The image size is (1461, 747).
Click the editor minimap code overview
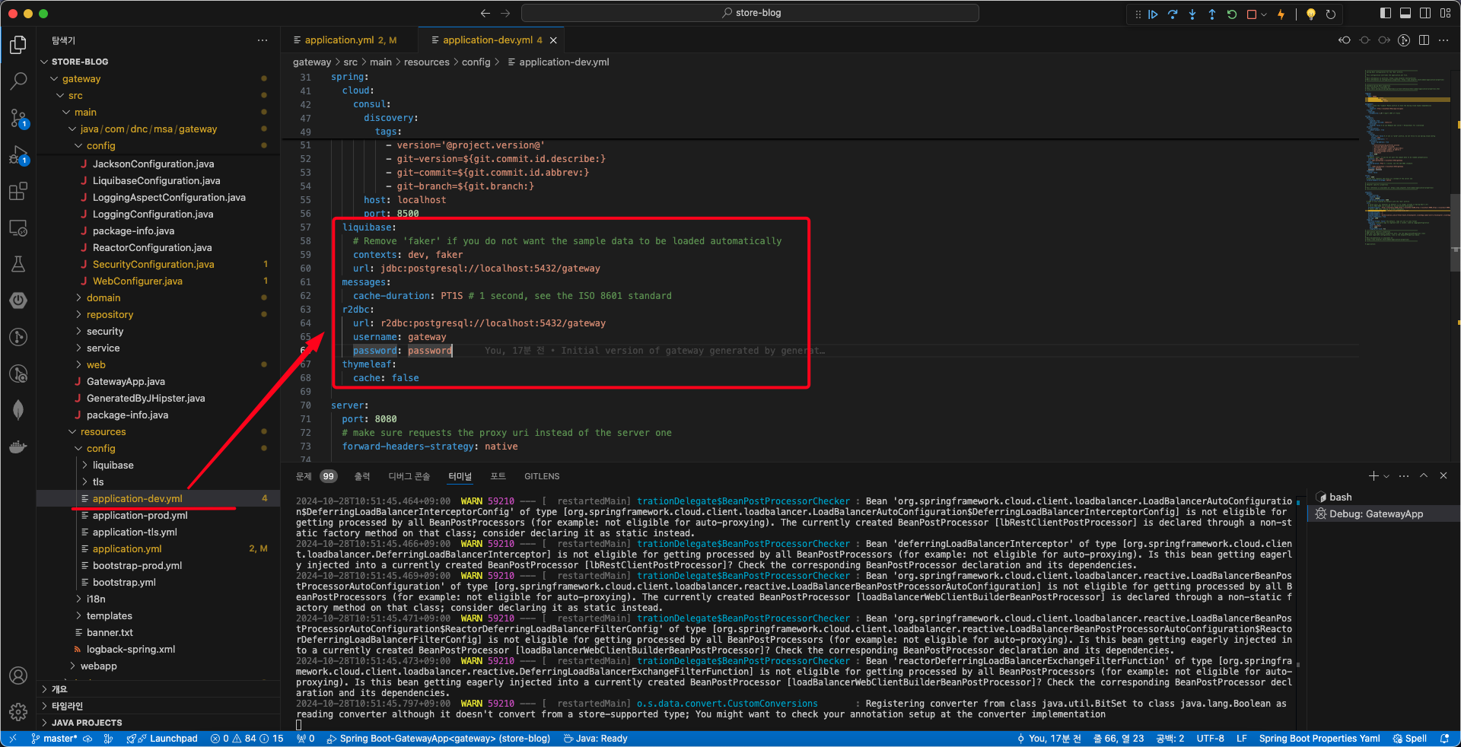click(x=1407, y=158)
